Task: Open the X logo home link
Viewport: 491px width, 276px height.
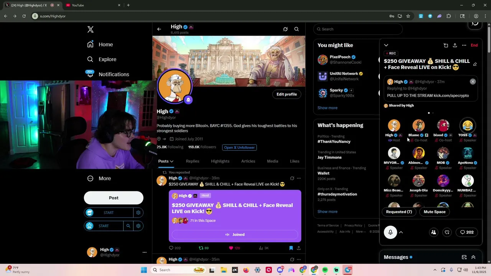Action: point(90,30)
